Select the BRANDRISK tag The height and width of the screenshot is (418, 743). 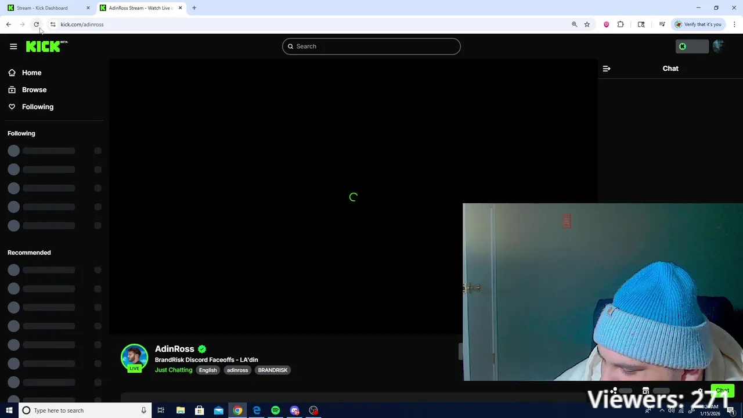coord(273,370)
